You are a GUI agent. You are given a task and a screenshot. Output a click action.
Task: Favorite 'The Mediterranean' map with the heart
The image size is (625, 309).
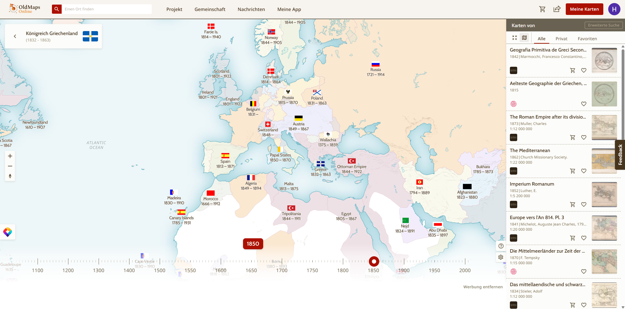click(x=584, y=171)
